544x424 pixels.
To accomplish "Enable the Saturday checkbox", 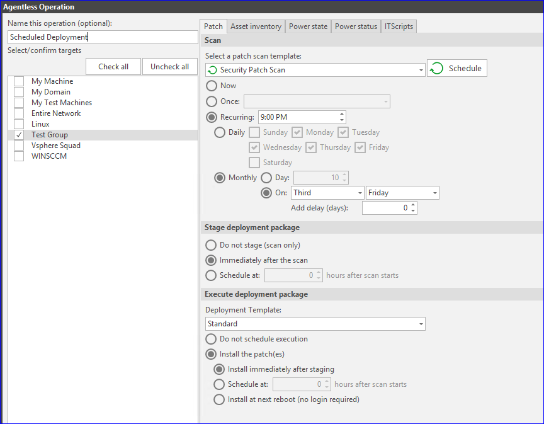I will [254, 162].
